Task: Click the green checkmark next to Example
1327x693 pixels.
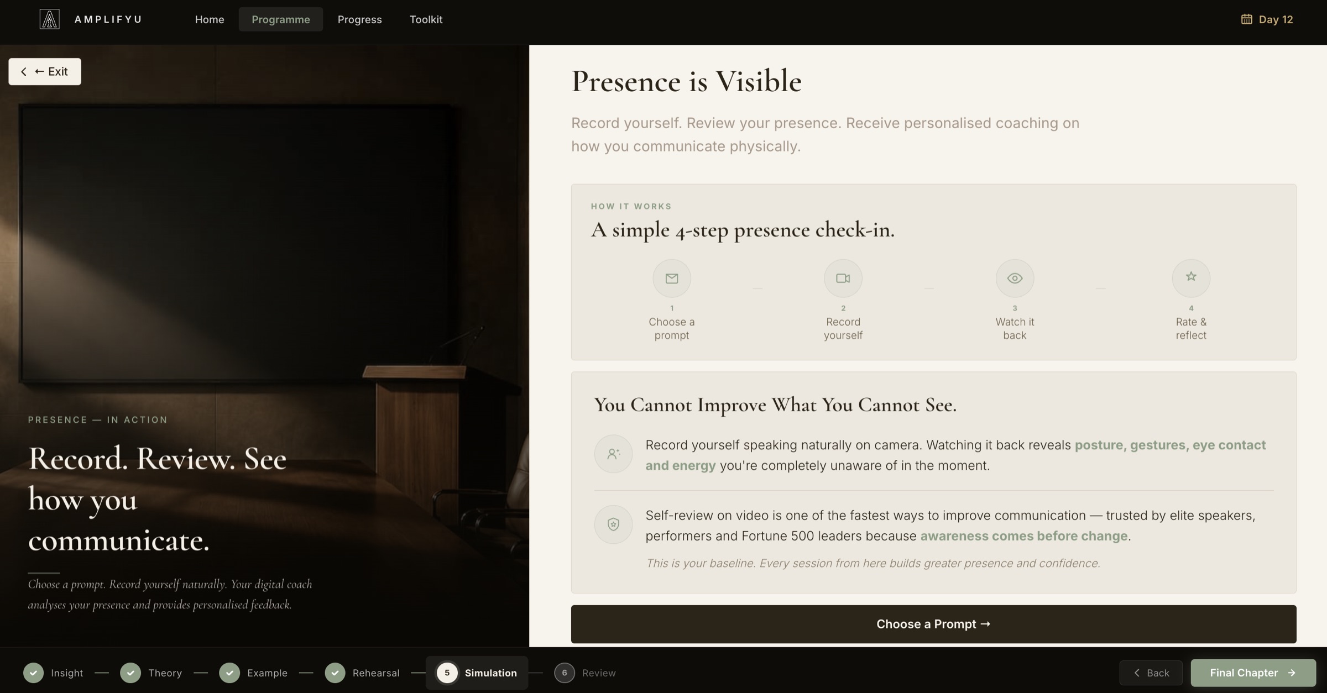Action: coord(229,673)
